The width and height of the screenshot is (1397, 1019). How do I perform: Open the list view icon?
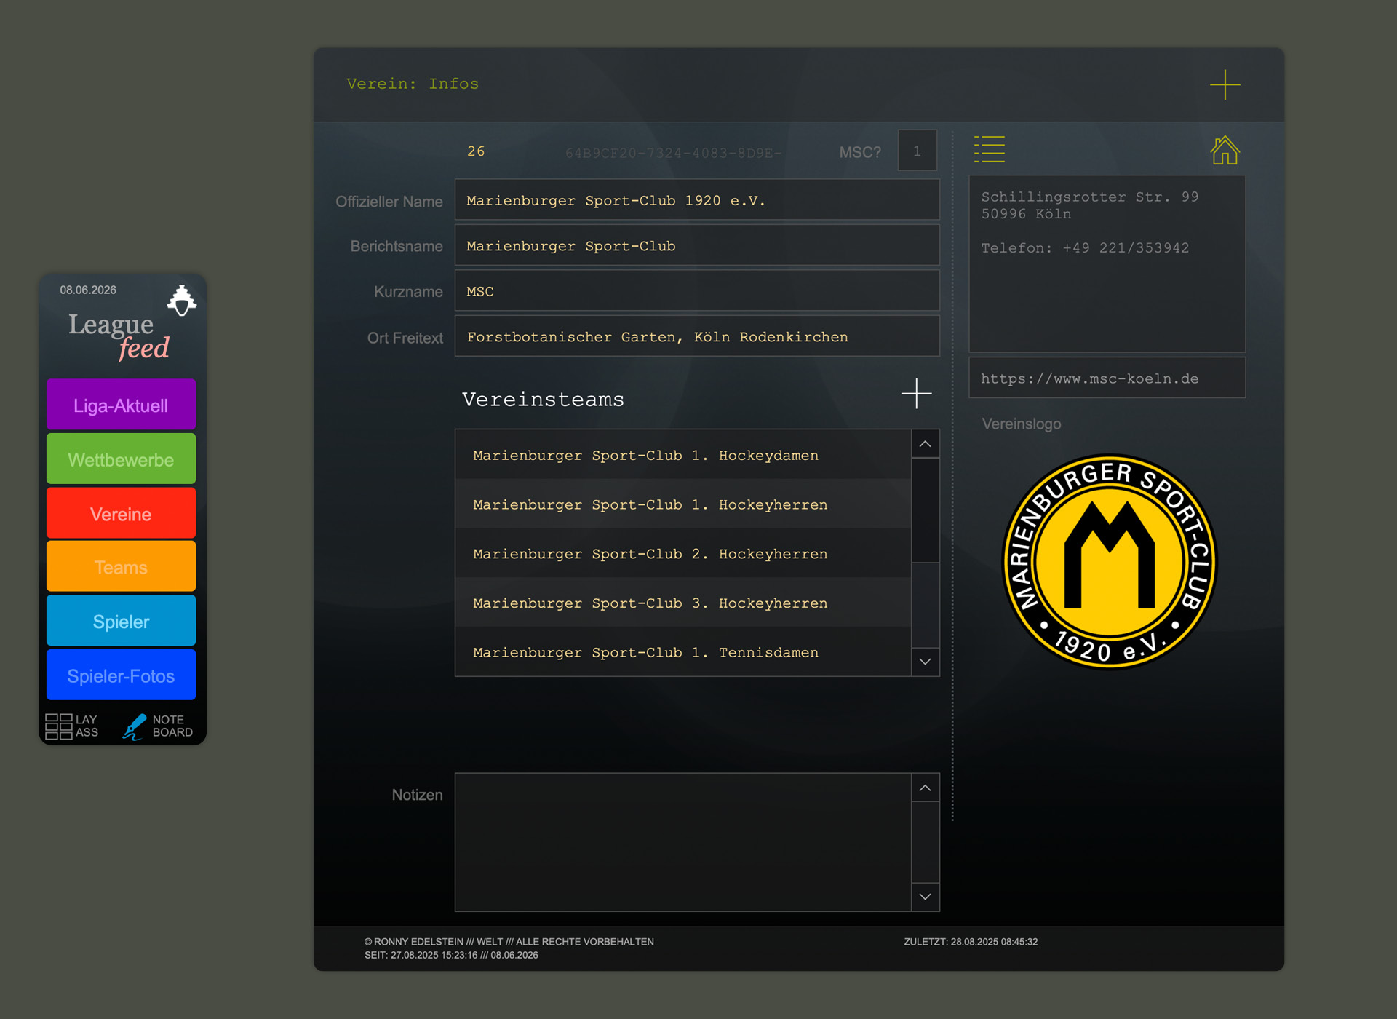(990, 149)
